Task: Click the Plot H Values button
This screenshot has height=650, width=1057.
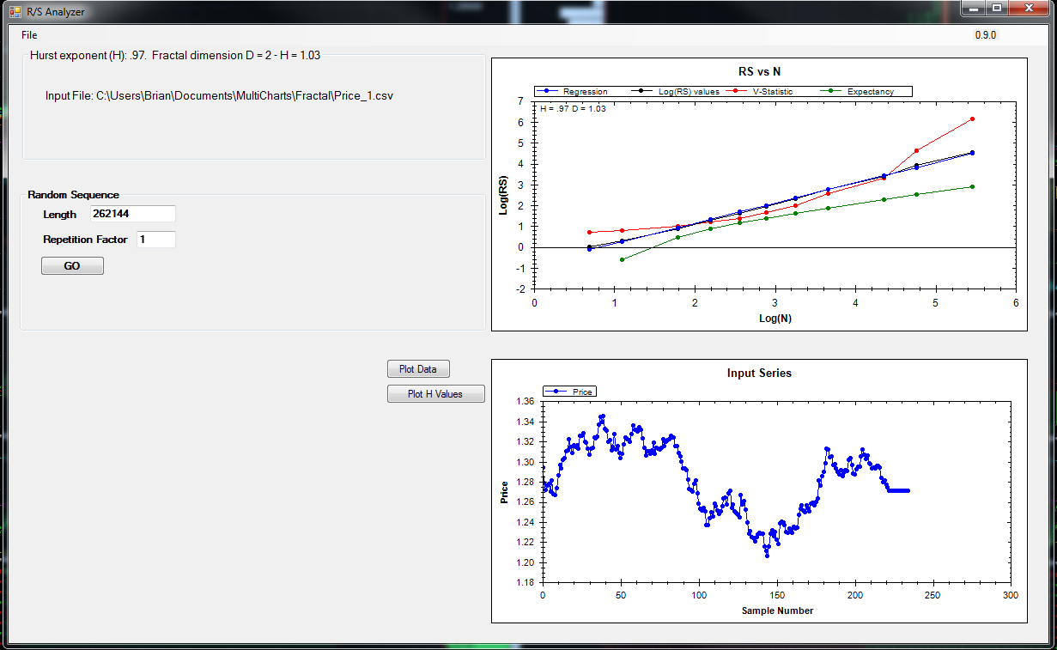Action: [435, 394]
